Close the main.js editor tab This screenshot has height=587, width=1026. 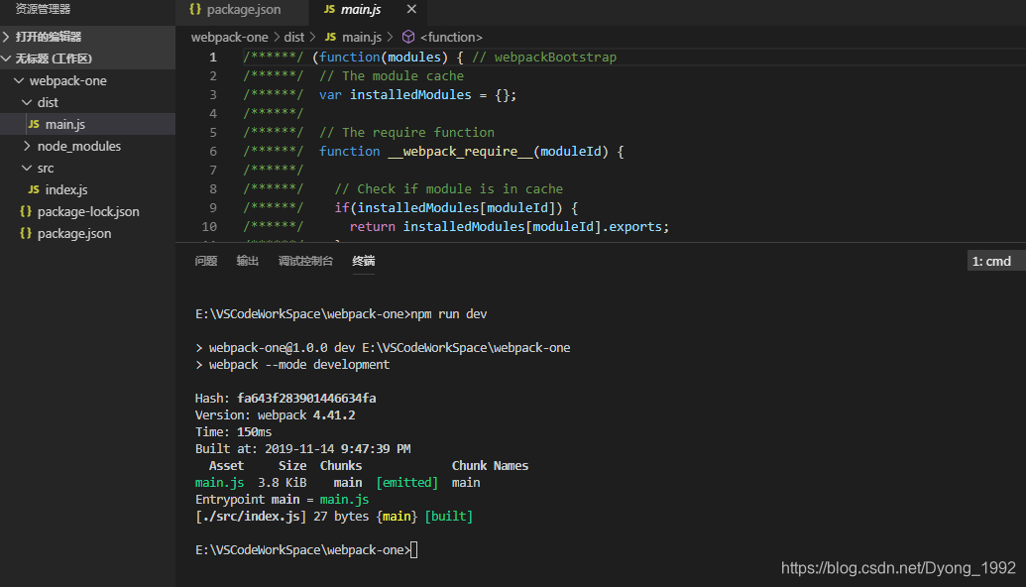pos(411,9)
